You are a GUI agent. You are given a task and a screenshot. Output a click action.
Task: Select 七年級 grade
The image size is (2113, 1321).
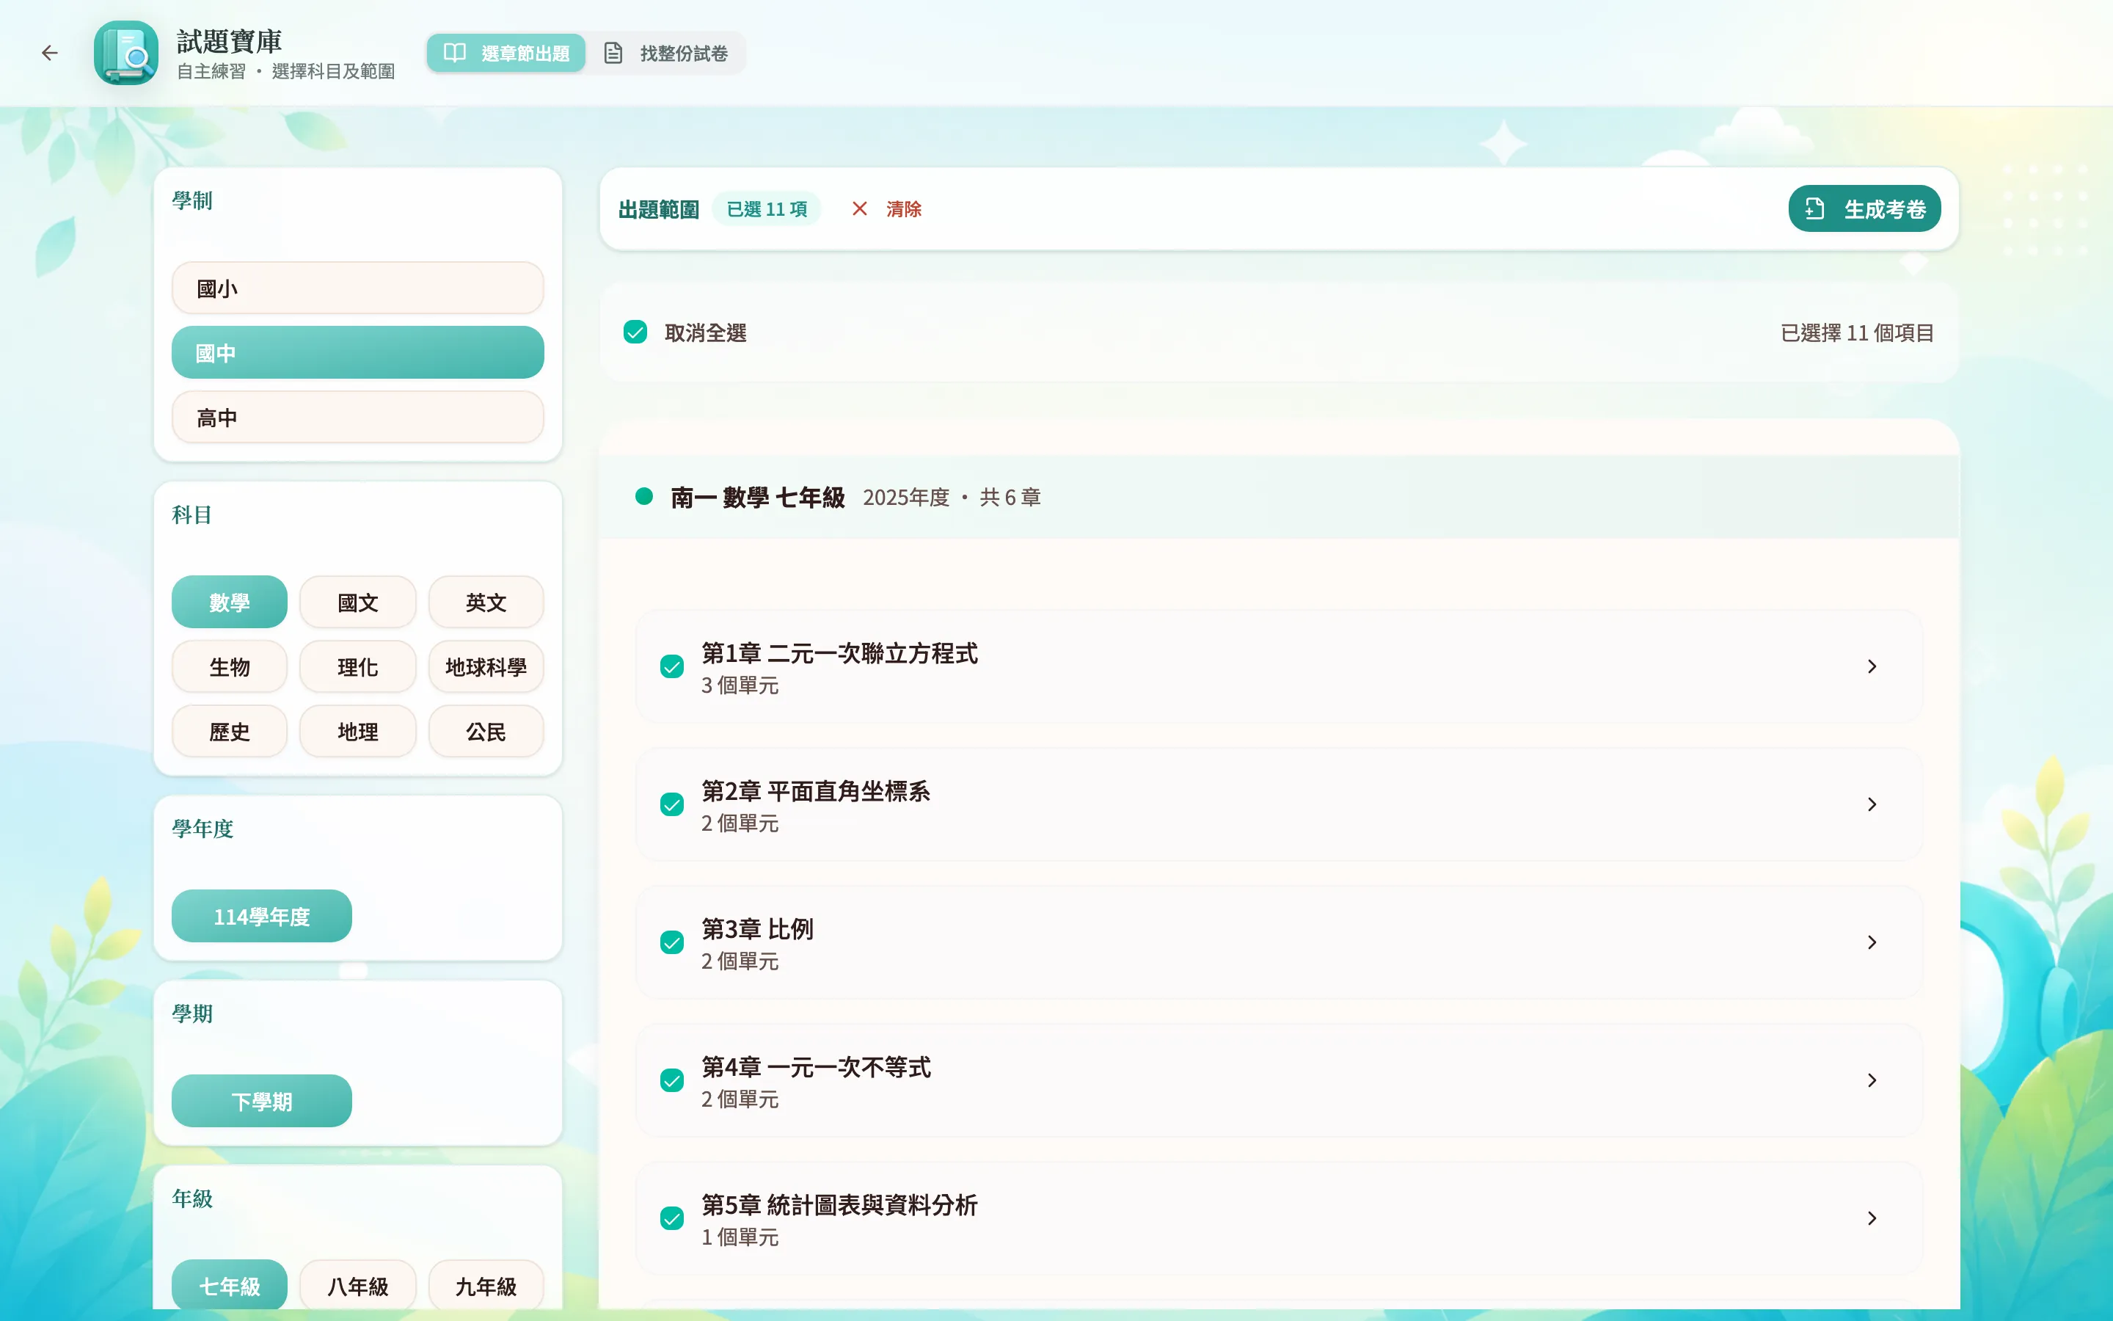coord(229,1286)
